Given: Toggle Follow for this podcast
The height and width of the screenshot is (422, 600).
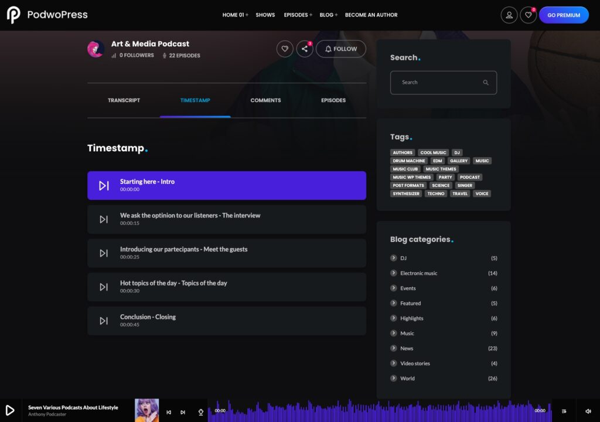Looking at the screenshot, I should (340, 49).
